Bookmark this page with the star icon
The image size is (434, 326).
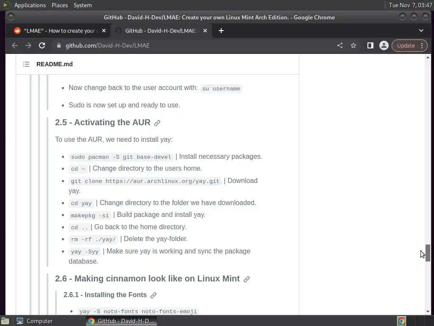click(353, 45)
